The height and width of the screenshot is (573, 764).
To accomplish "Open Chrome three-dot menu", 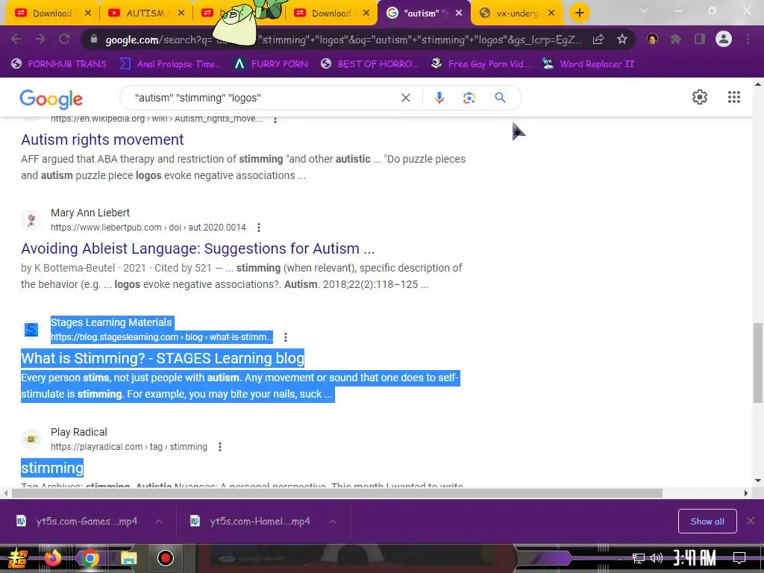I will pos(748,39).
